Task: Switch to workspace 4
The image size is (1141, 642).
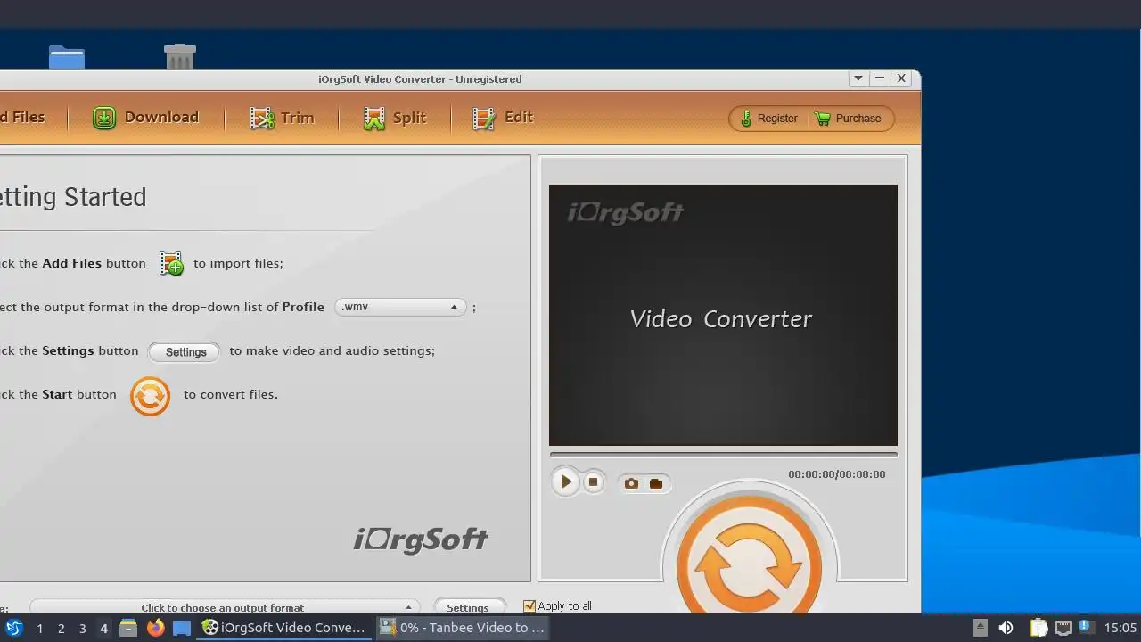Action: pos(103,628)
